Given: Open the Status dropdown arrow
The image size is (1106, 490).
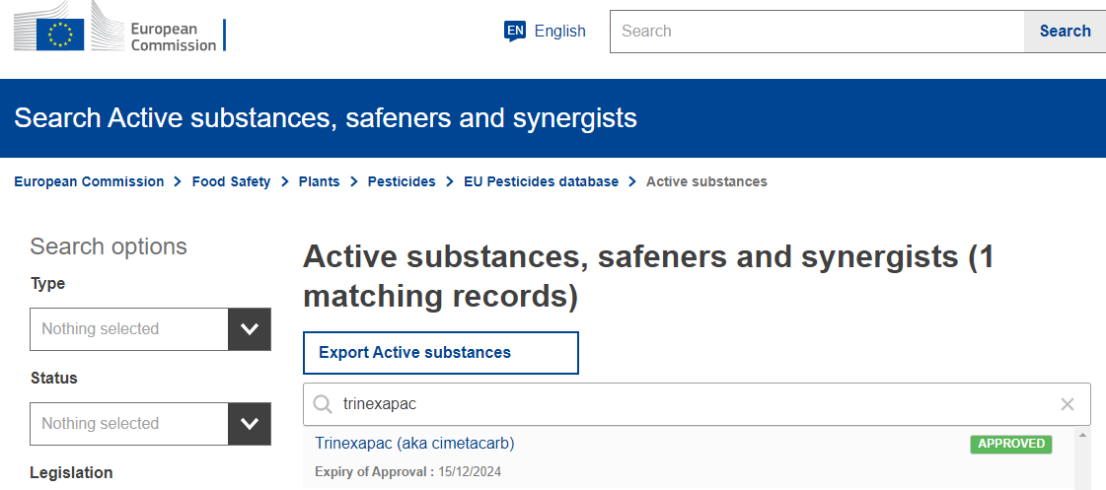Looking at the screenshot, I should pyautogui.click(x=250, y=424).
